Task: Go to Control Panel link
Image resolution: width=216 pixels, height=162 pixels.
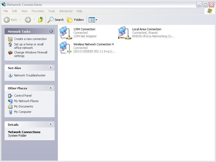Action: [23, 96]
